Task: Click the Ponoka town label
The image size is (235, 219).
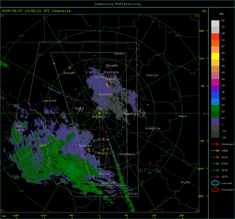Action: pyautogui.click(x=119, y=54)
